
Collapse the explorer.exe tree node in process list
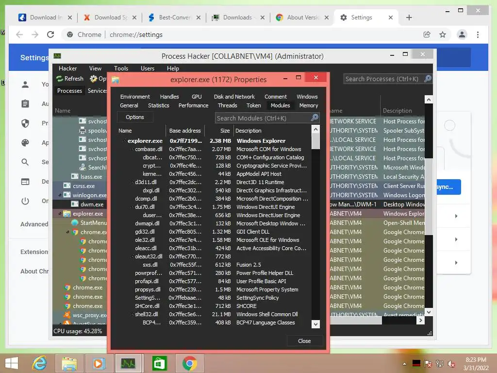point(60,214)
